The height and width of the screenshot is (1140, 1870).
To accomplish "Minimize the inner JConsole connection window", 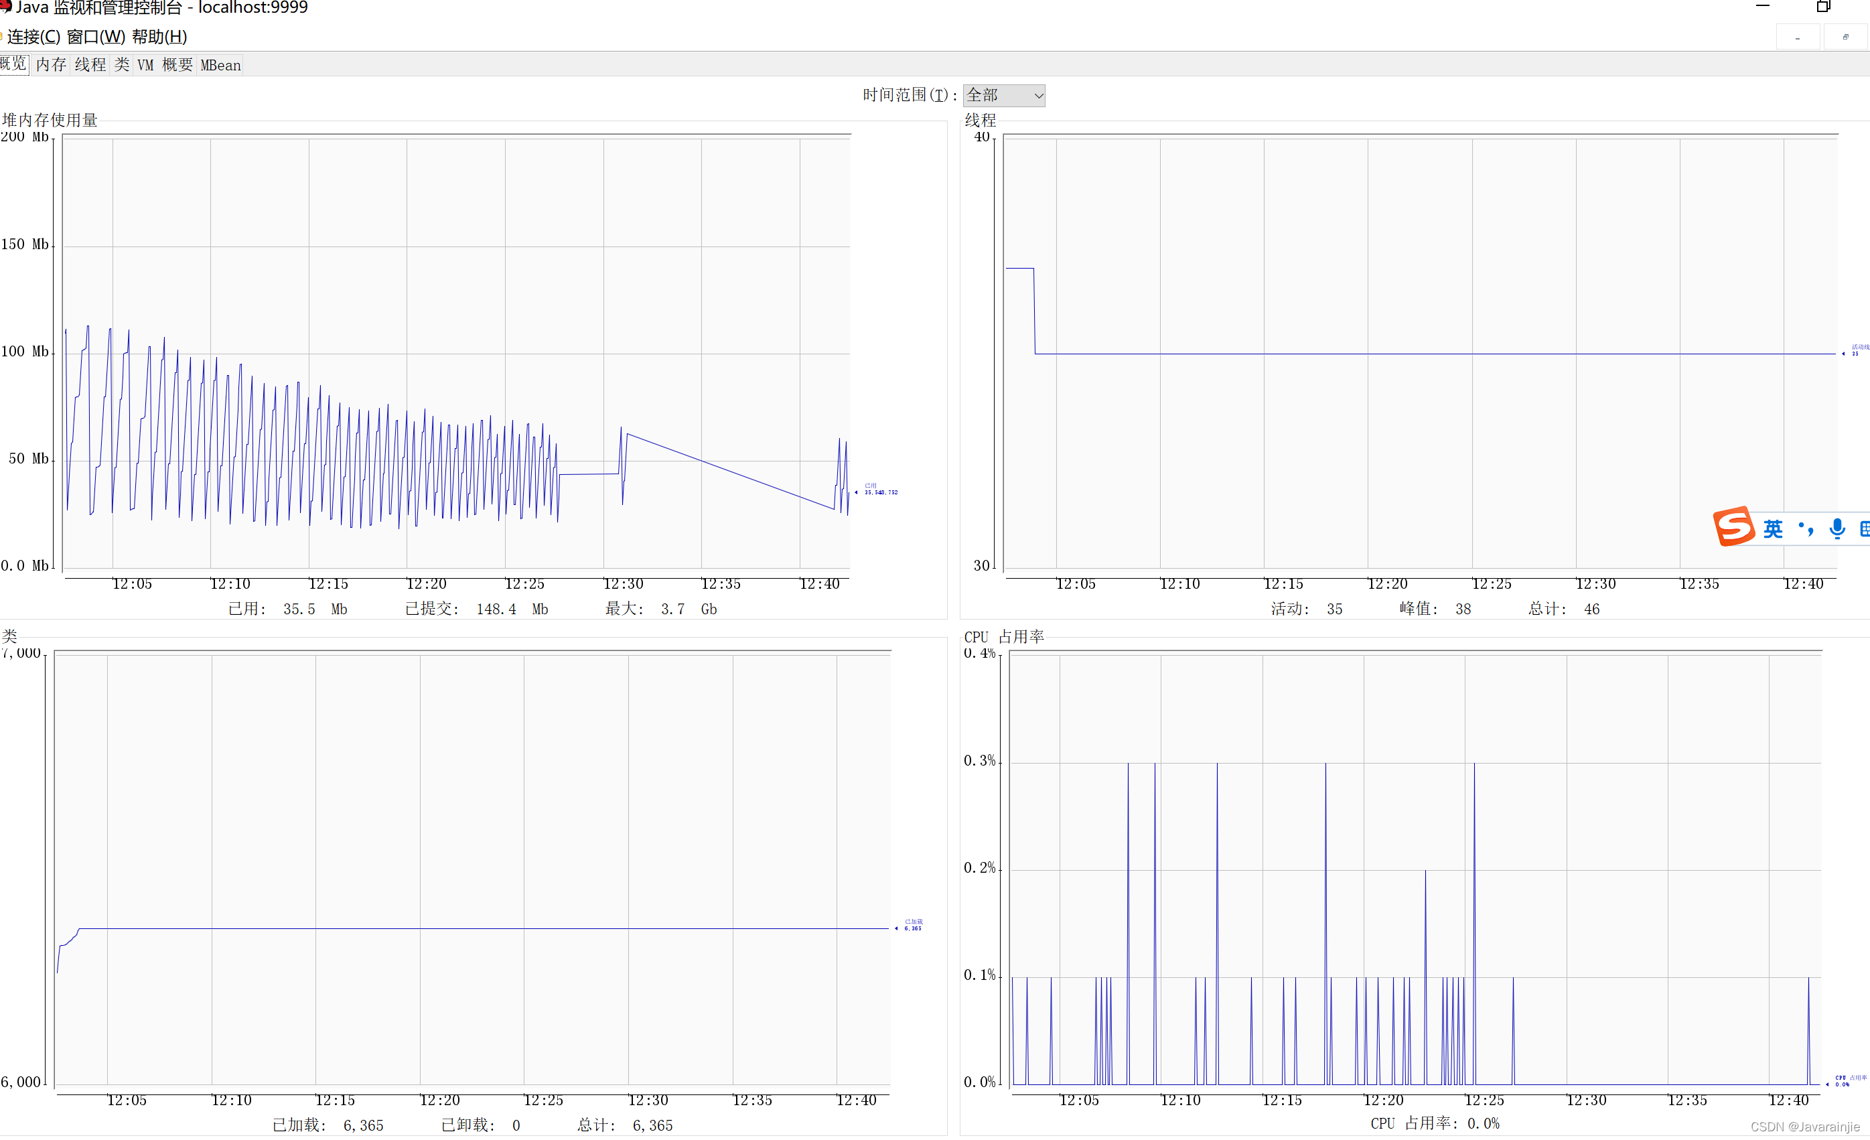I will [1797, 38].
